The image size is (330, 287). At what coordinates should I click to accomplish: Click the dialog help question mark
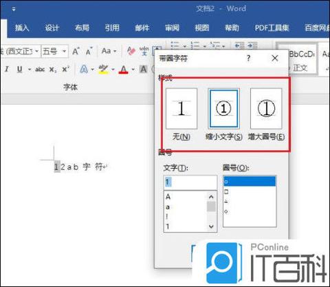coord(249,58)
